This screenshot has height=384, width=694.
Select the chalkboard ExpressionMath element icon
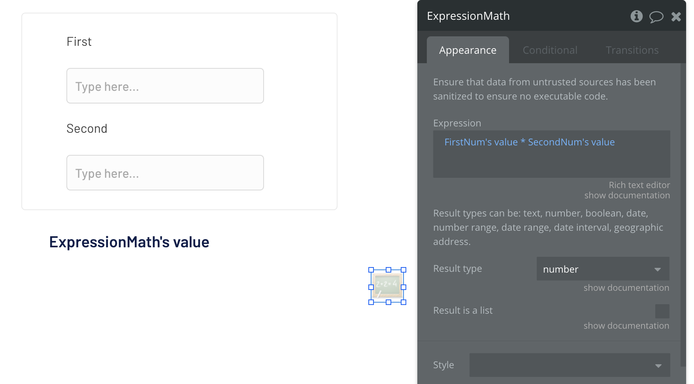387,286
